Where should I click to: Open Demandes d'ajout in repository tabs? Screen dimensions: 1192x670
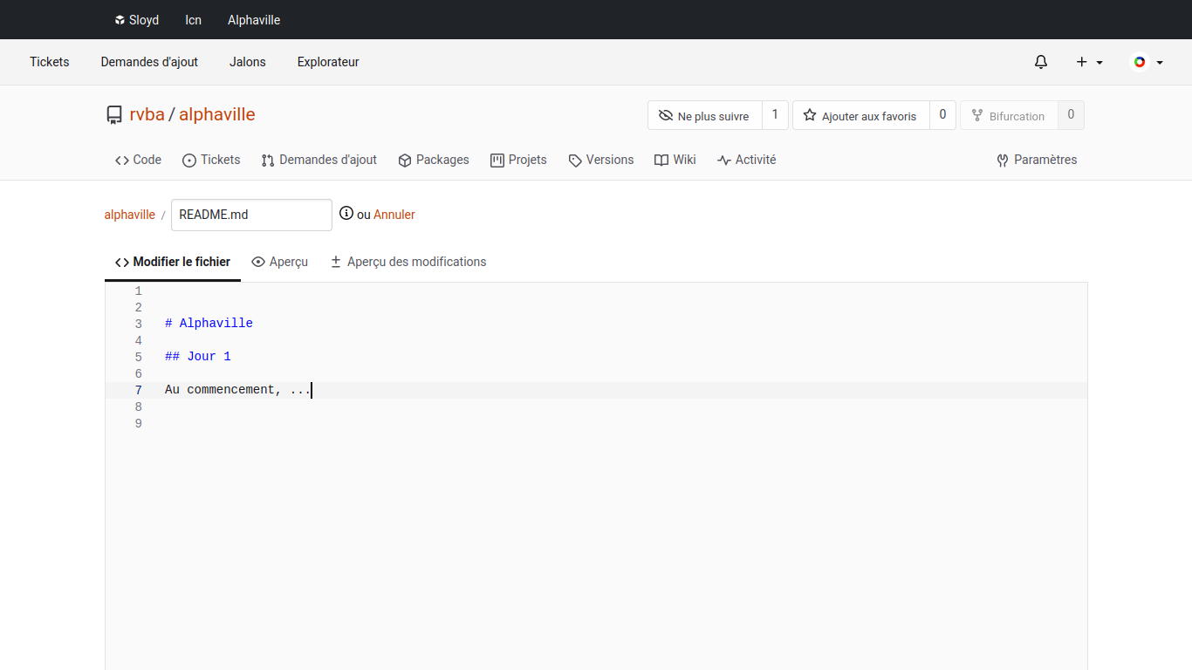pos(319,160)
